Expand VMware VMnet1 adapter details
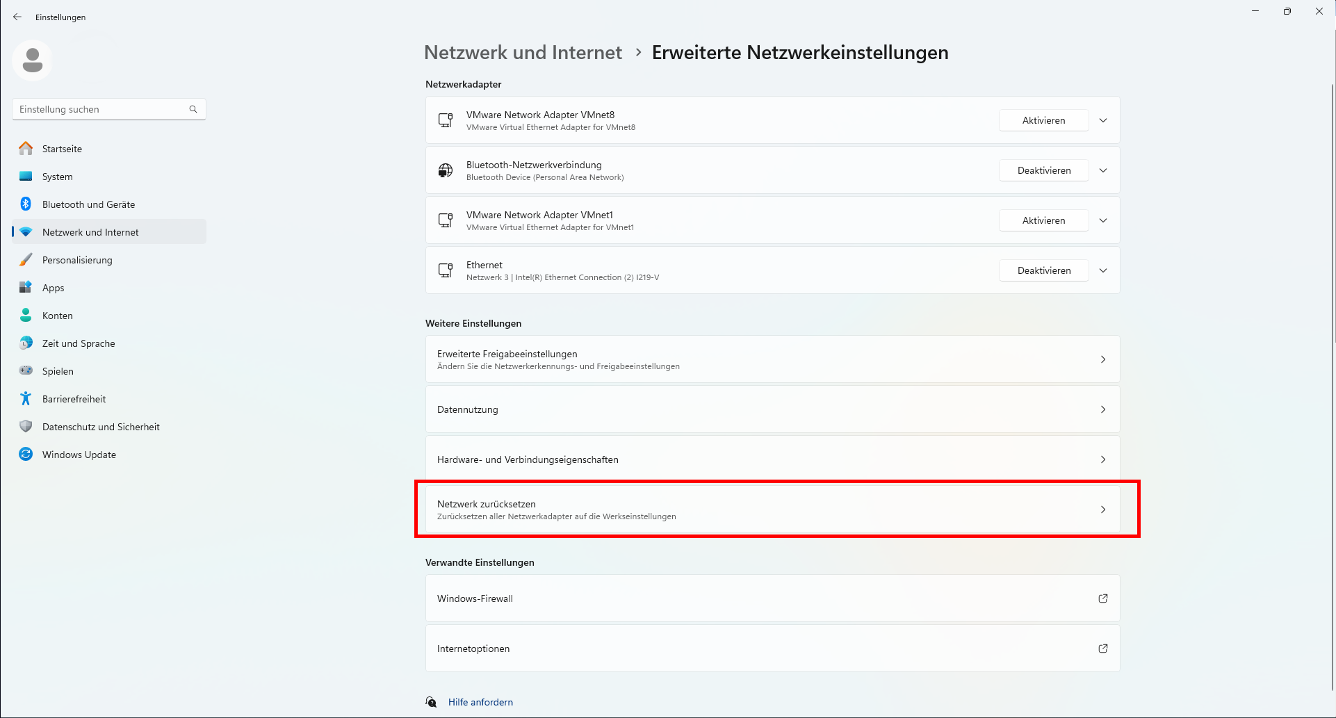1336x718 pixels. (x=1103, y=220)
